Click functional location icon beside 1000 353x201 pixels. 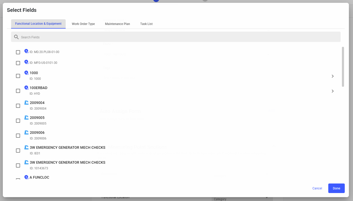pyautogui.click(x=26, y=73)
